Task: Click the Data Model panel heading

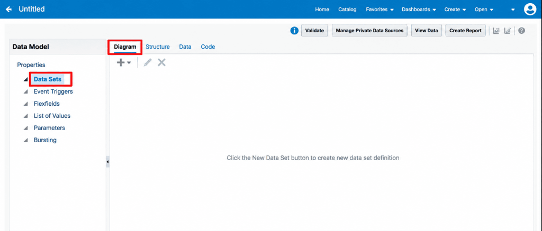Action: (31, 47)
